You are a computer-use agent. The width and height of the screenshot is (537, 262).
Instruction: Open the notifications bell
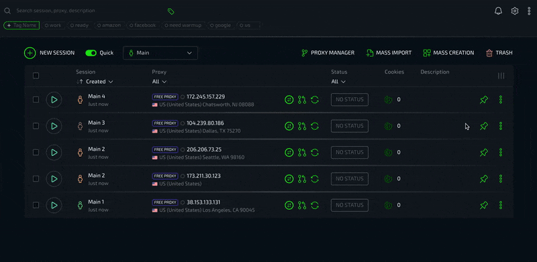pyautogui.click(x=498, y=11)
